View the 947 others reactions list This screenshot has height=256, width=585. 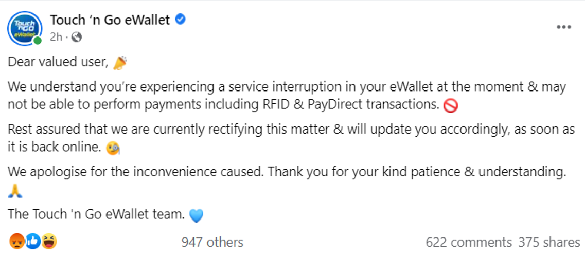pyautogui.click(x=212, y=242)
